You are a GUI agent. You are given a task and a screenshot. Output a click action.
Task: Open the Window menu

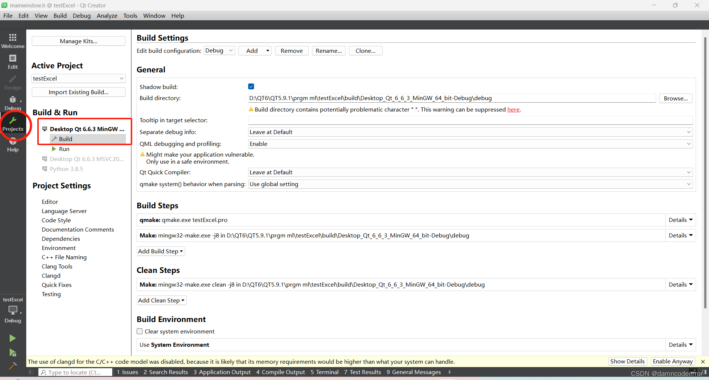pos(154,16)
